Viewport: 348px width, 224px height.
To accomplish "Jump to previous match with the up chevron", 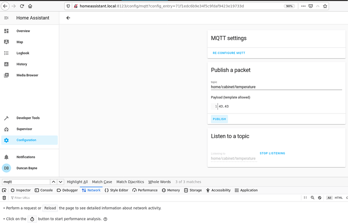I will tap(53, 182).
